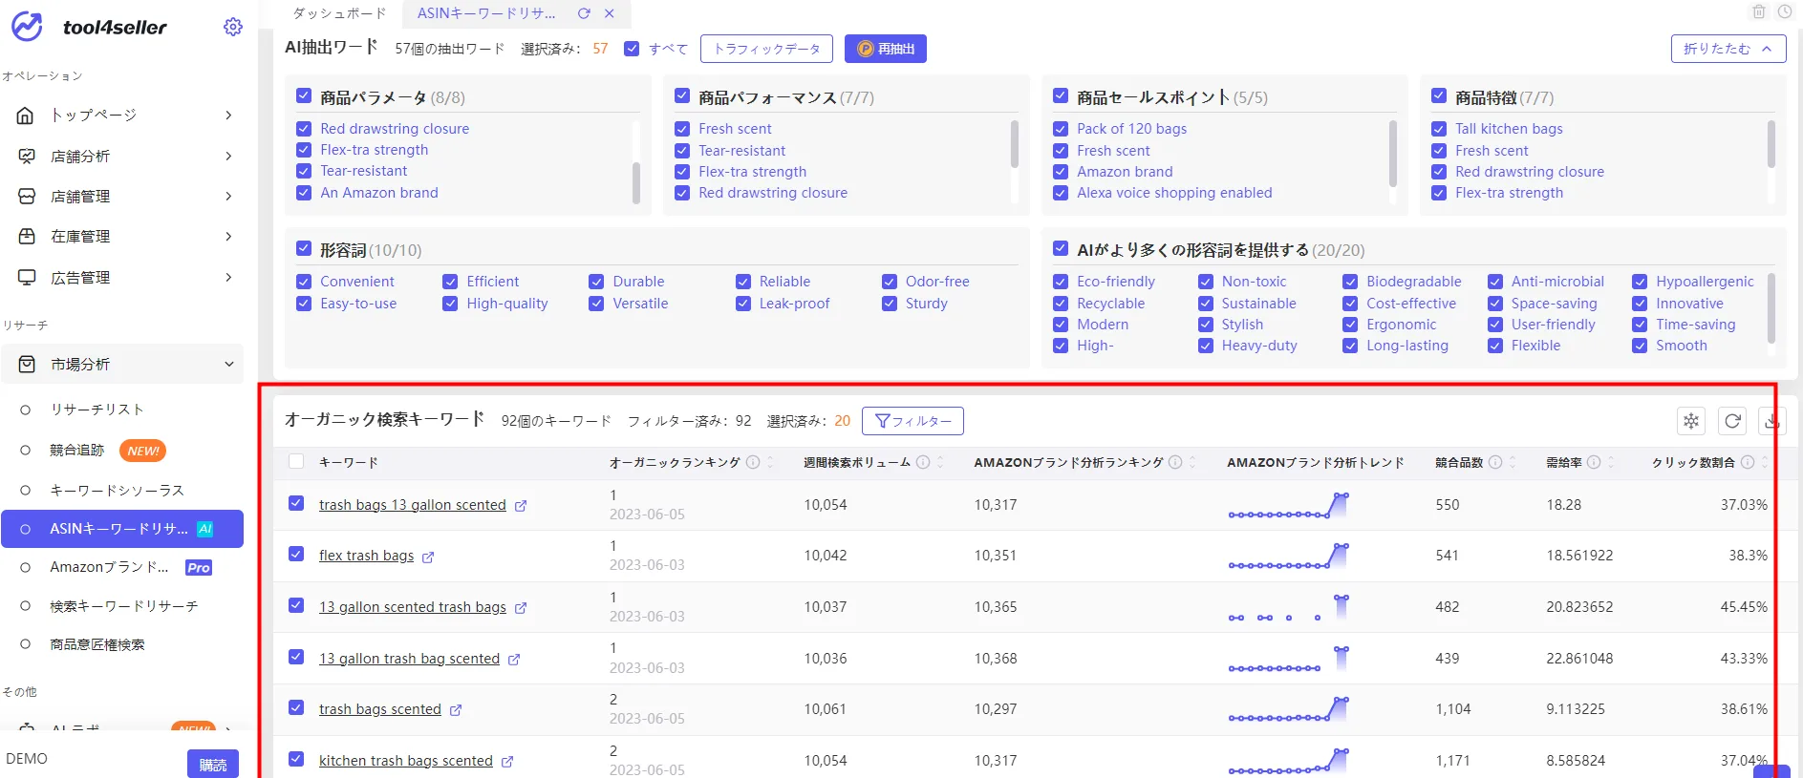1803x778 pixels.
Task: Uncheck the Eco-friendly checkbox
Action: [1061, 282]
